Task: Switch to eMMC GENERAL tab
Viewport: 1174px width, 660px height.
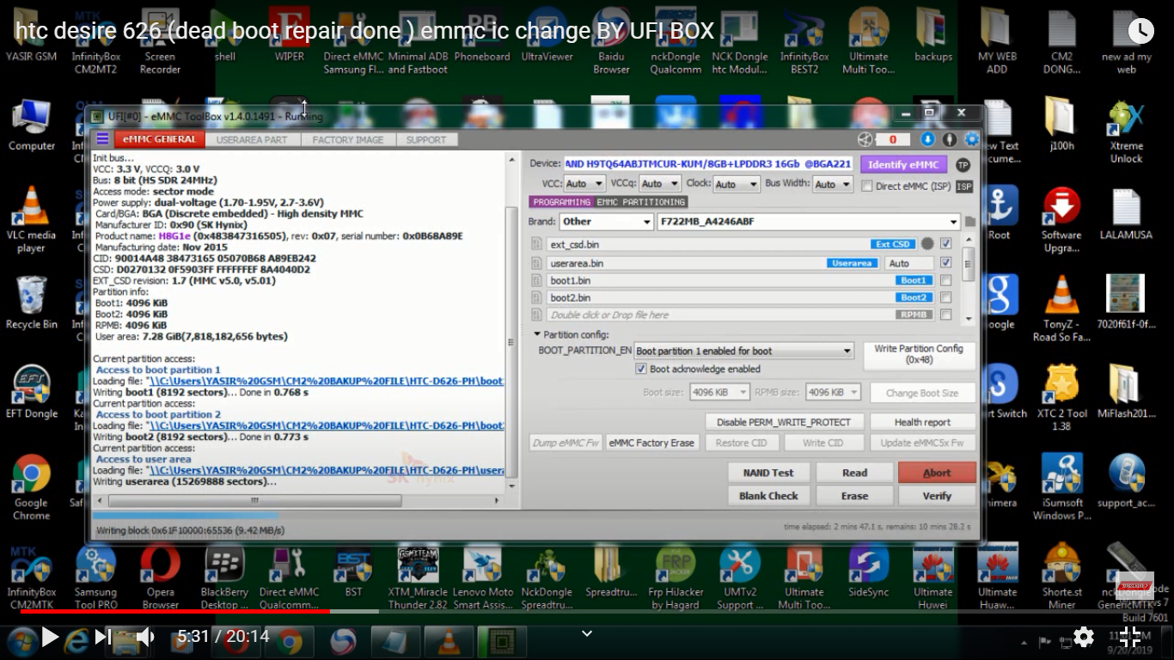Action: coord(160,139)
